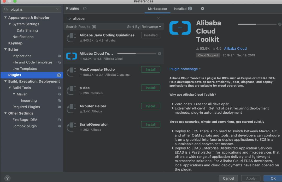Click the count badge on Installed tab
This screenshot has height=182, width=282.
(x=190, y=9)
